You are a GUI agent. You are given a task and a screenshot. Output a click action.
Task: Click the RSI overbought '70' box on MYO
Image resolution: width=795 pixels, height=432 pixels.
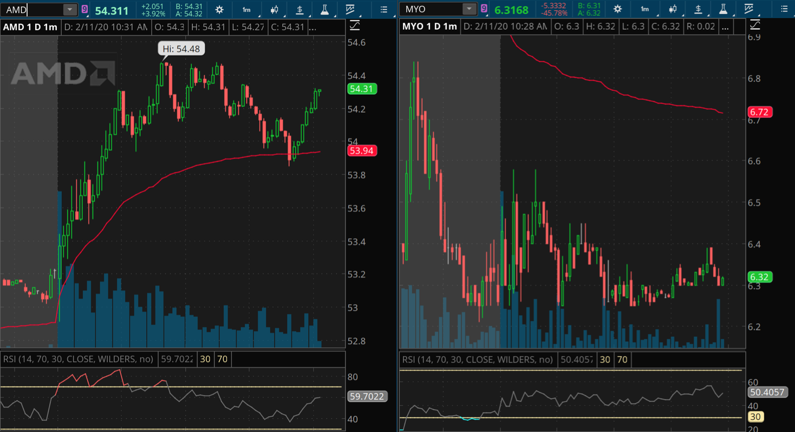coord(622,359)
